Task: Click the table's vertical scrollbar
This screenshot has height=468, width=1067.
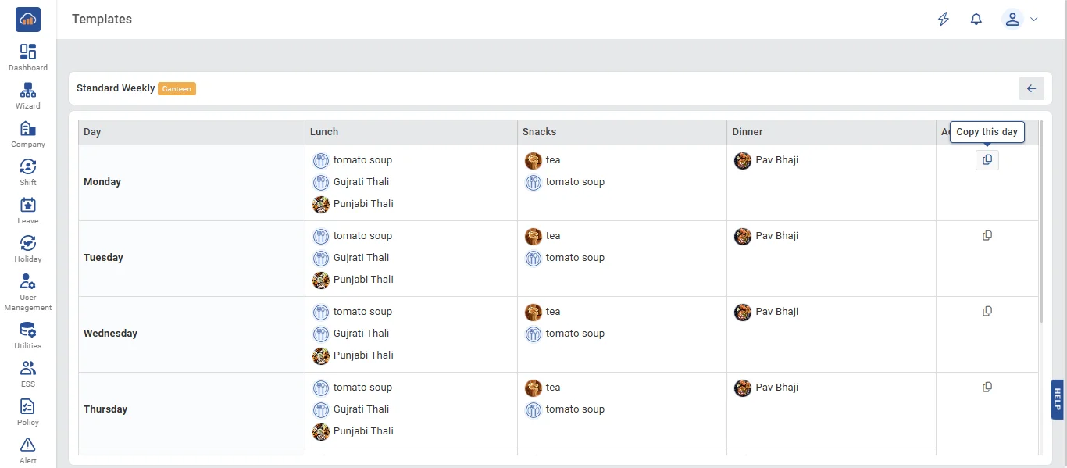Action: click(1041, 222)
